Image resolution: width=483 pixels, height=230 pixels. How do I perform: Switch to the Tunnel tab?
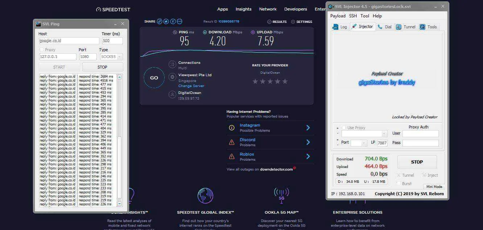click(406, 27)
